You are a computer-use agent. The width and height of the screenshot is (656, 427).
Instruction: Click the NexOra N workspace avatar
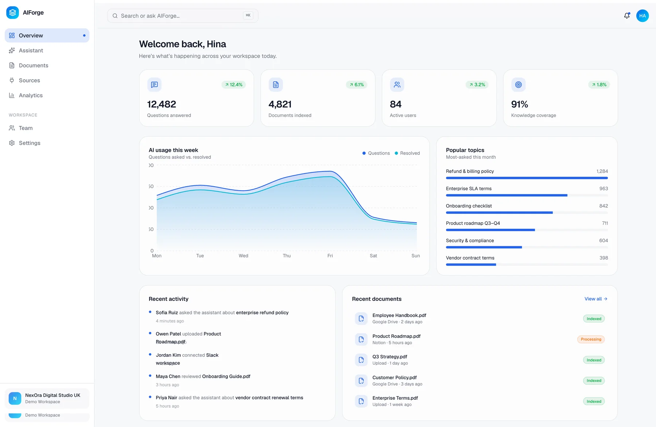[x=15, y=398]
